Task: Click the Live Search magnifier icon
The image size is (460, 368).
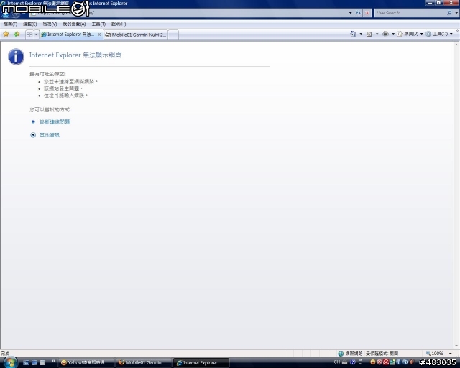Action: pyautogui.click(x=449, y=13)
